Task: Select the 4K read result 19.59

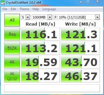Action: coord(40,62)
